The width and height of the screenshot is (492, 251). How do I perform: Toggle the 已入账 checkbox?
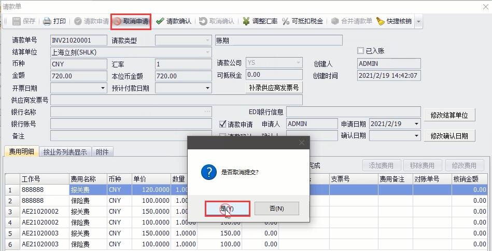click(x=361, y=51)
